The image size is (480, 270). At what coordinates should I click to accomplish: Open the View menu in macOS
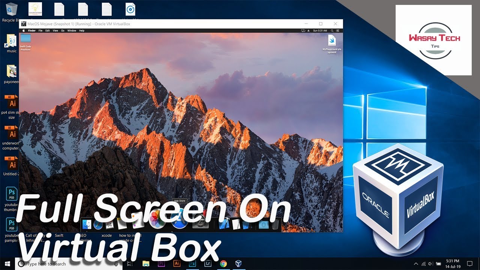(55, 30)
